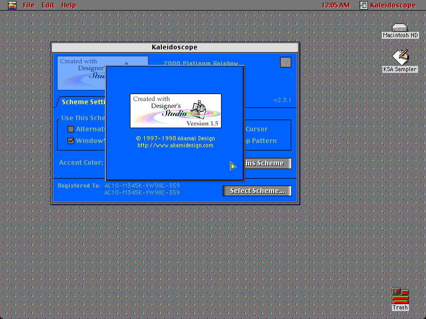
Task: Click the 2000 Platinum Rainbow scheme name
Action: click(x=201, y=63)
